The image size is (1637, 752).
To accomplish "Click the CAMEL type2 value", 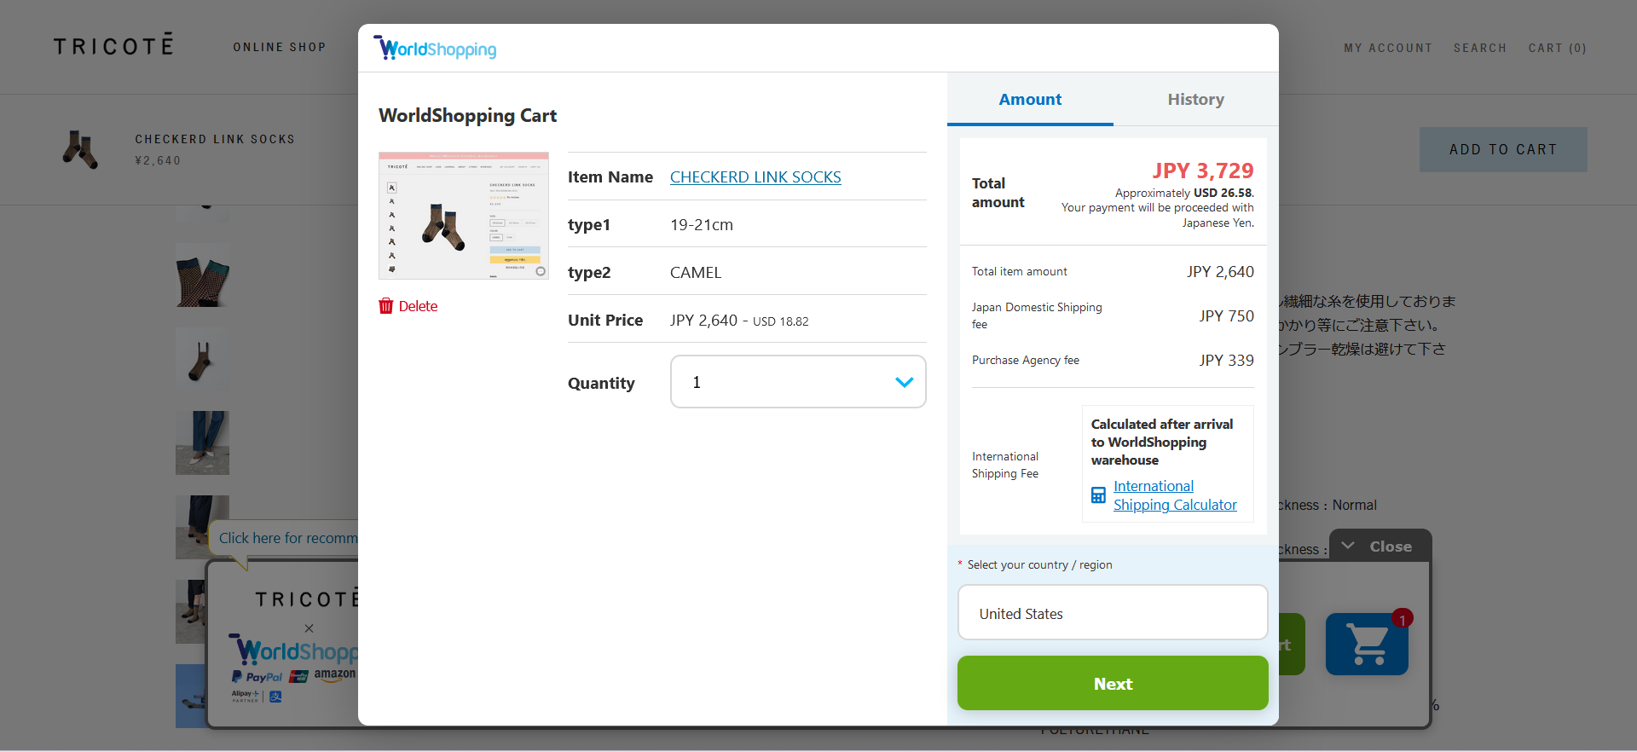I will (x=696, y=273).
